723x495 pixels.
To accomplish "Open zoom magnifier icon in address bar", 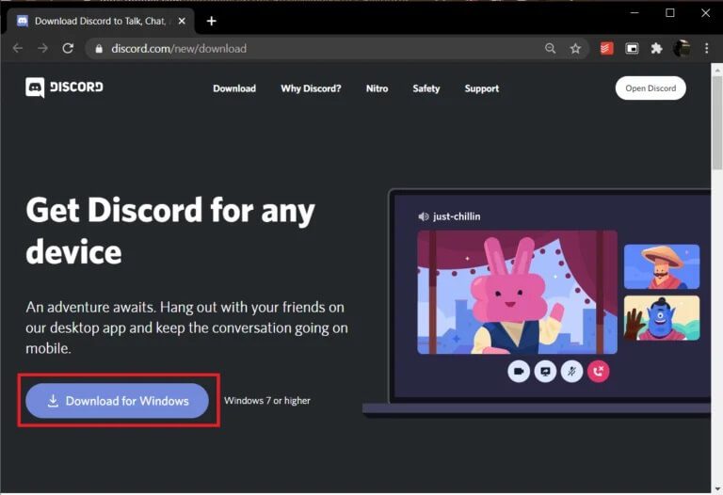I will (550, 48).
